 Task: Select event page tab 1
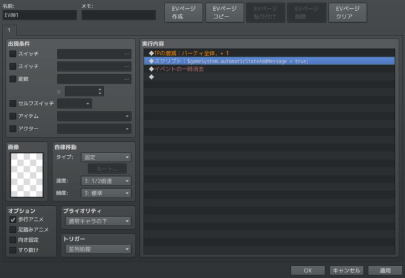[x=9, y=30]
